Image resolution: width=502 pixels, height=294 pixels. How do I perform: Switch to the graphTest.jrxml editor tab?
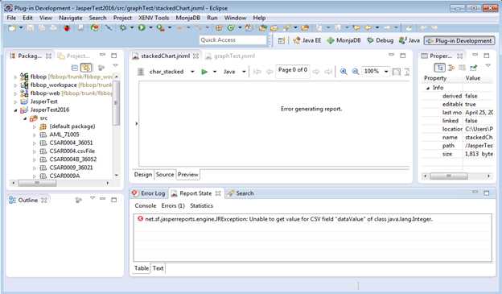click(x=230, y=56)
